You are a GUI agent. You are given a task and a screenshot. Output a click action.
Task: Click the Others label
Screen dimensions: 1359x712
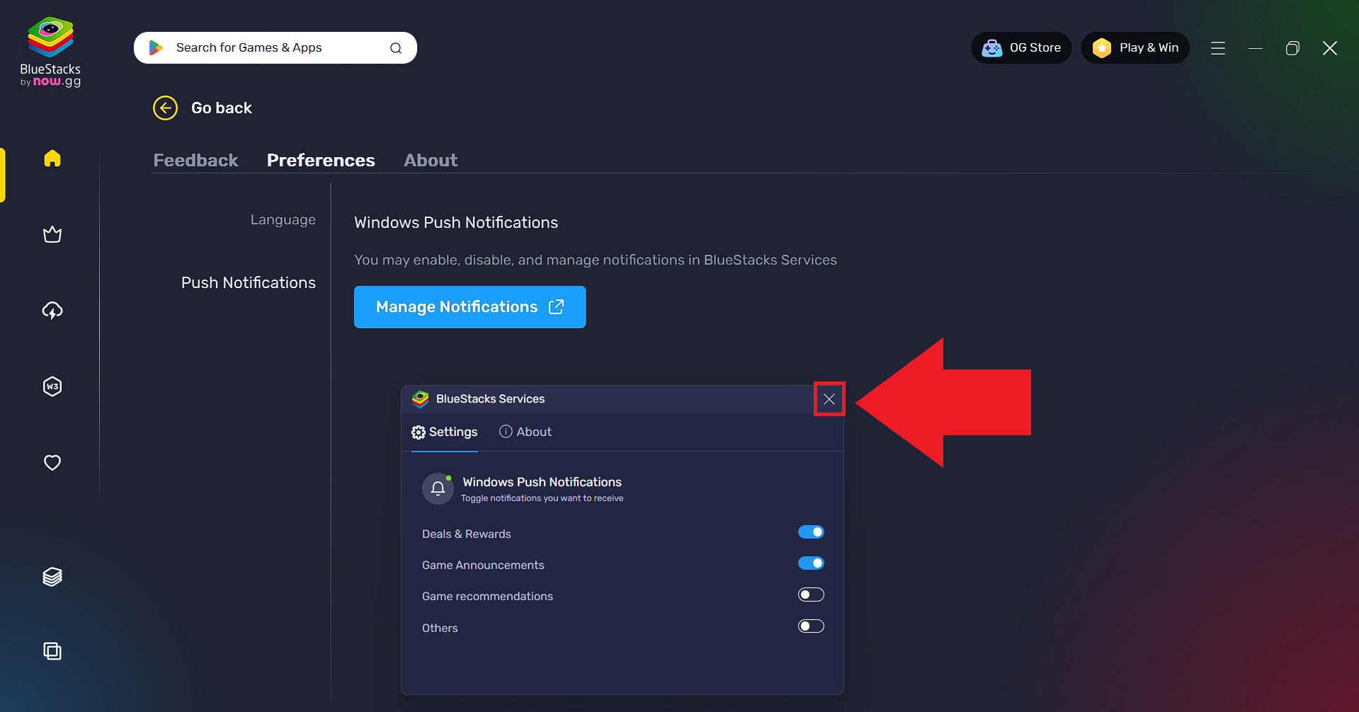point(440,628)
